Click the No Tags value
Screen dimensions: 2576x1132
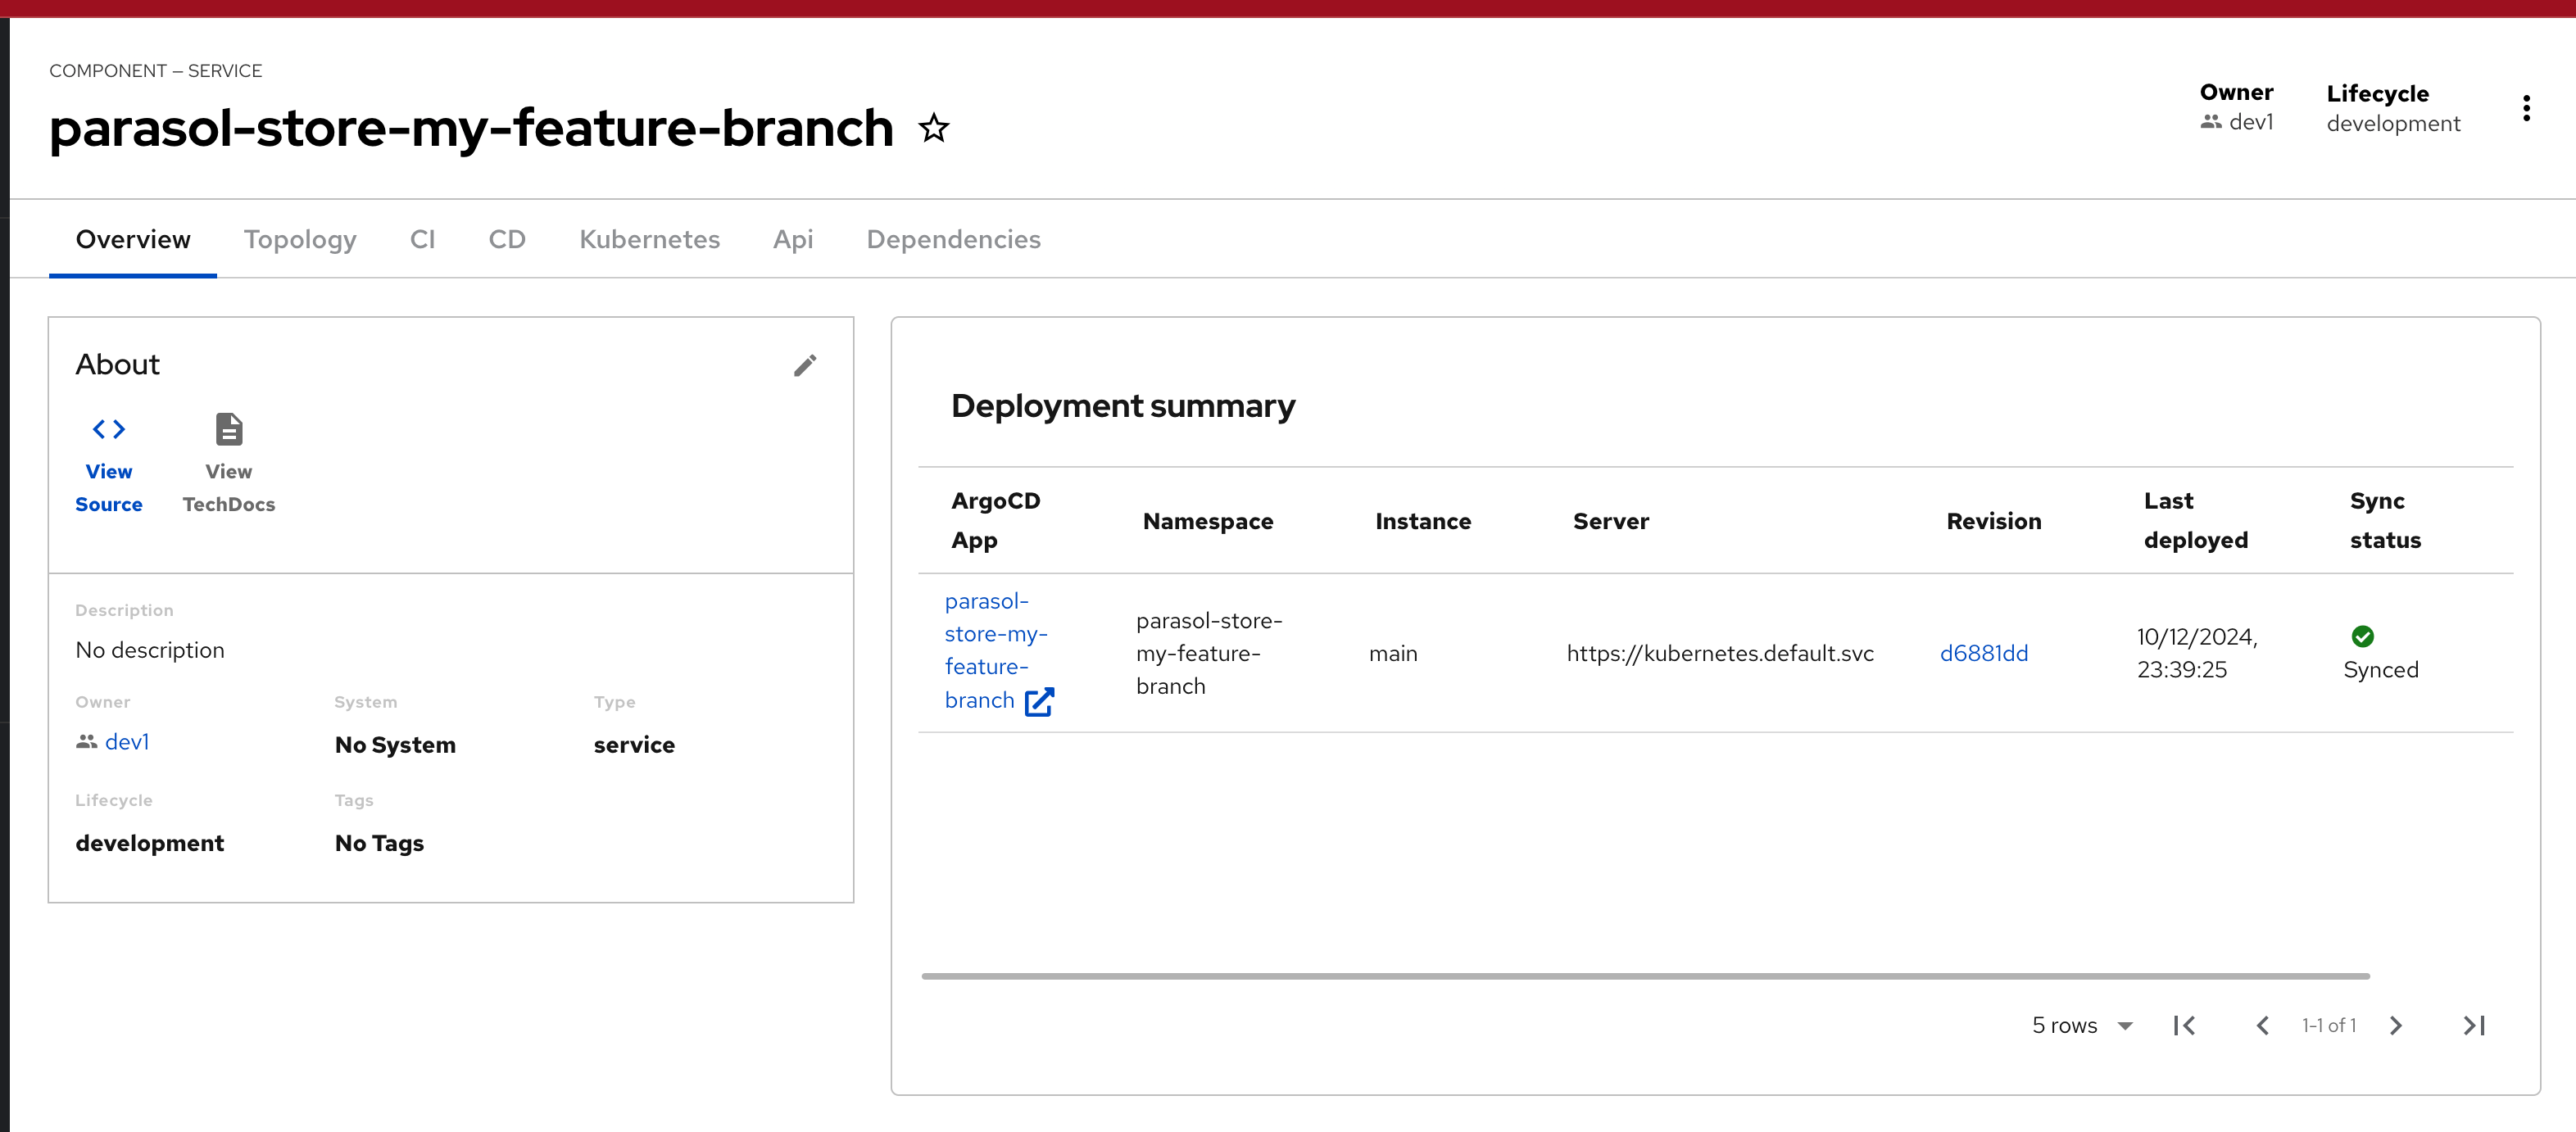click(379, 843)
